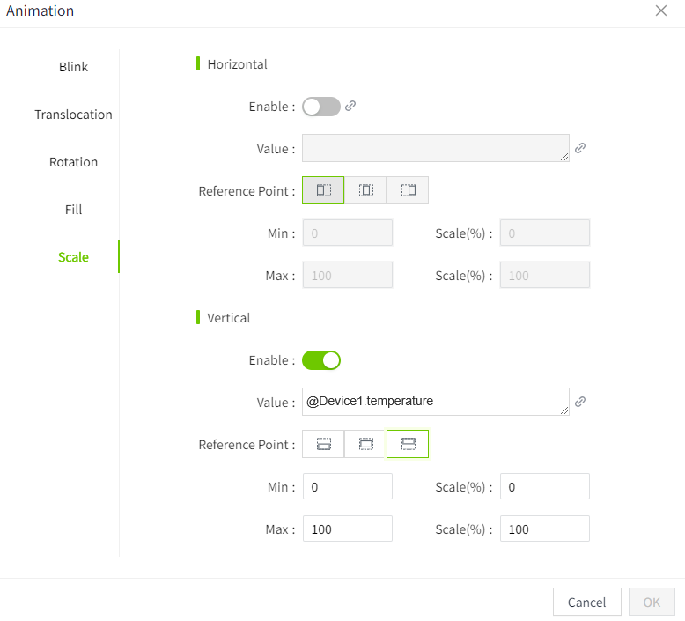685x621 pixels.
Task: Disable the Vertical scale toggle
Action: tap(321, 360)
